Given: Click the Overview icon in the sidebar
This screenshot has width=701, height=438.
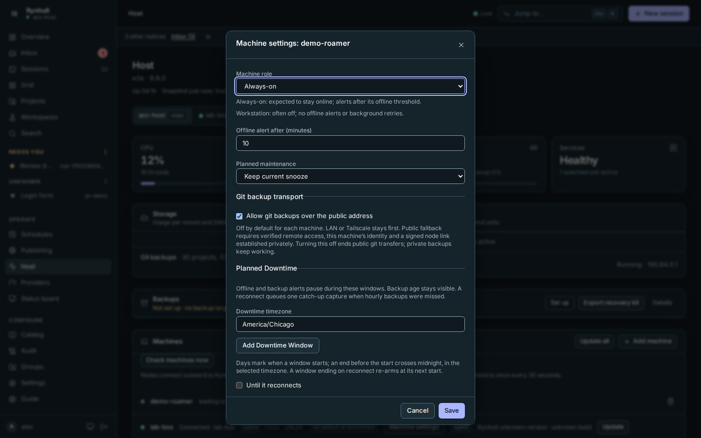Looking at the screenshot, I should coord(13,37).
